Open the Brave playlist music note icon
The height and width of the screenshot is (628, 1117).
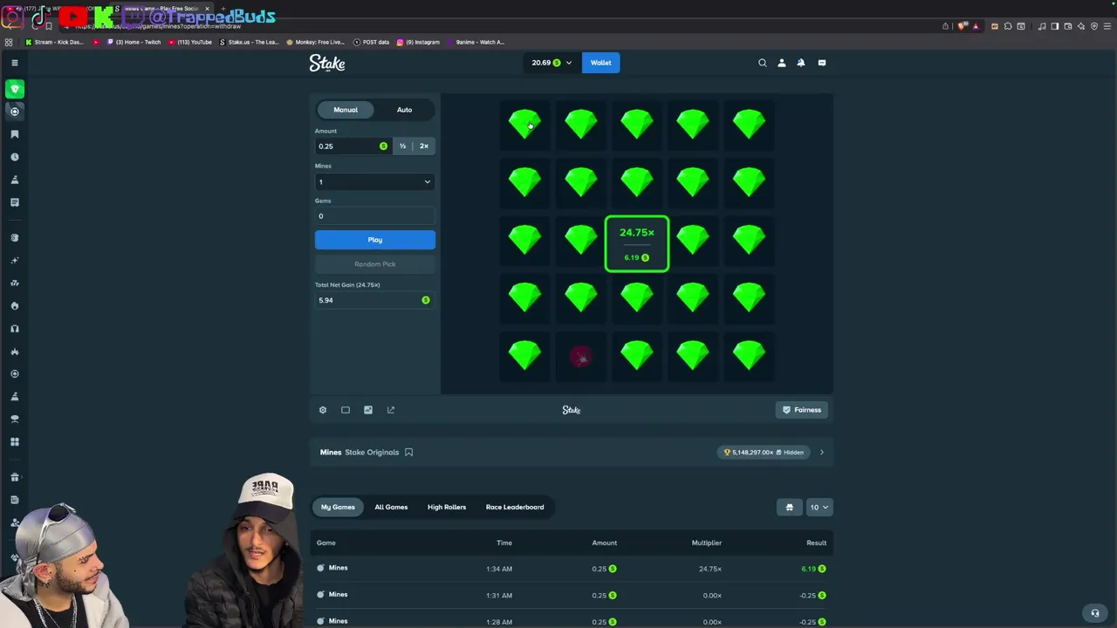click(1044, 26)
